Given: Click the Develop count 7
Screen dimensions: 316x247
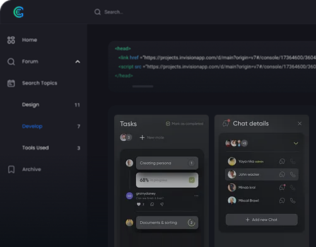Looking at the screenshot, I should 79,127.
